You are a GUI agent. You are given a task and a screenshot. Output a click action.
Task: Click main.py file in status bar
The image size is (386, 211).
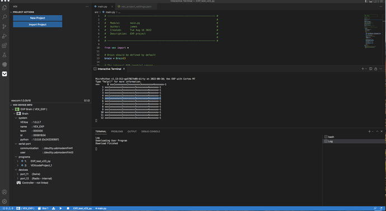[x=101, y=208]
